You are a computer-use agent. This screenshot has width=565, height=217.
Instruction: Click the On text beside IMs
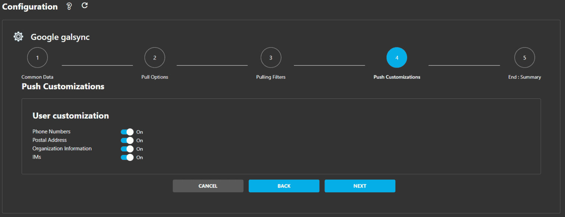click(140, 158)
